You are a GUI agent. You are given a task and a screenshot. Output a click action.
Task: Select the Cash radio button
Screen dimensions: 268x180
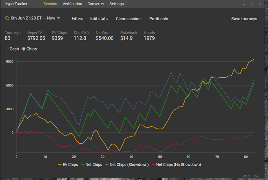[7, 49]
